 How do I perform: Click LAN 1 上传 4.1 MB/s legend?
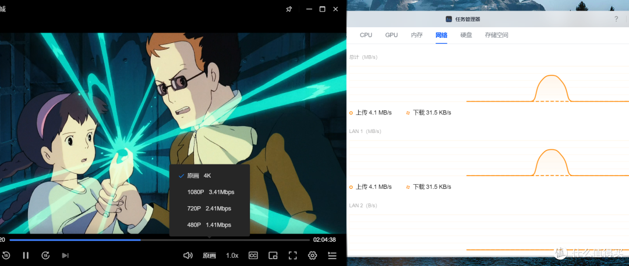click(x=370, y=187)
